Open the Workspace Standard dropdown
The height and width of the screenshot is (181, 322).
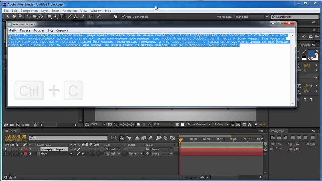pos(252,17)
